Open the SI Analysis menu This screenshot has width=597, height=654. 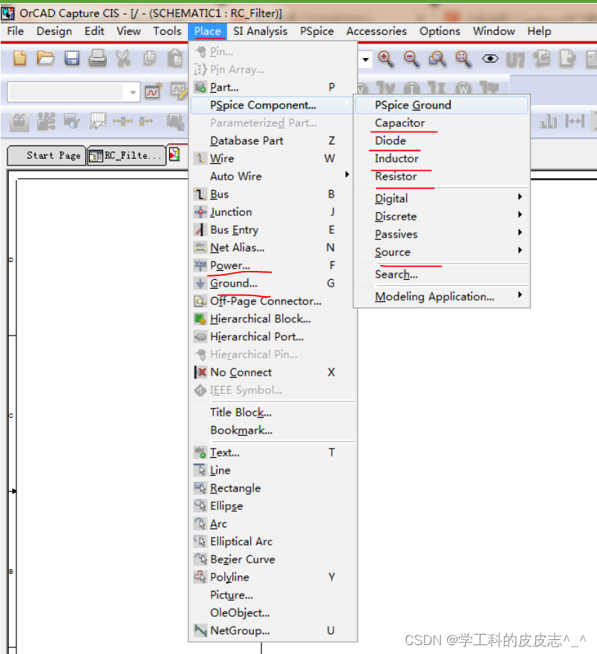tap(261, 31)
